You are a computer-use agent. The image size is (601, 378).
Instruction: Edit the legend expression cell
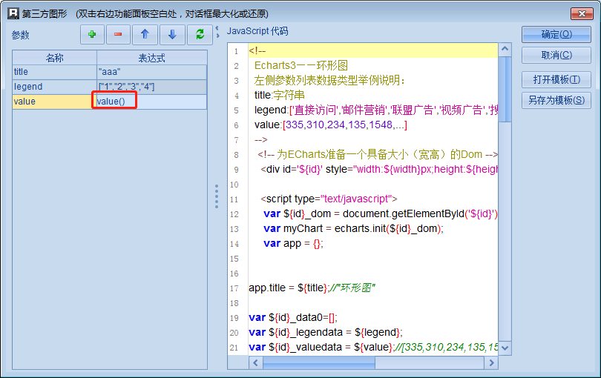(x=151, y=87)
